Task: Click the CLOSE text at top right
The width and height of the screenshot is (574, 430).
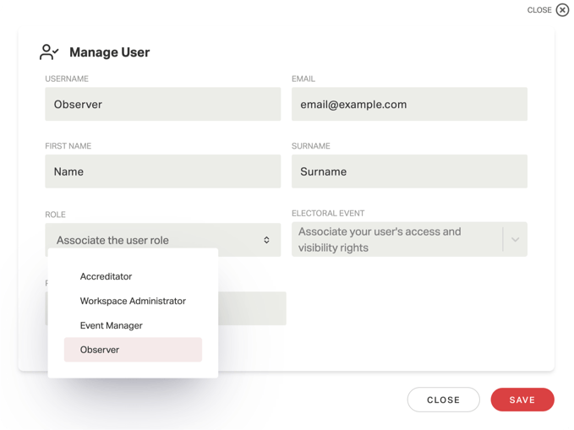Action: pos(539,10)
